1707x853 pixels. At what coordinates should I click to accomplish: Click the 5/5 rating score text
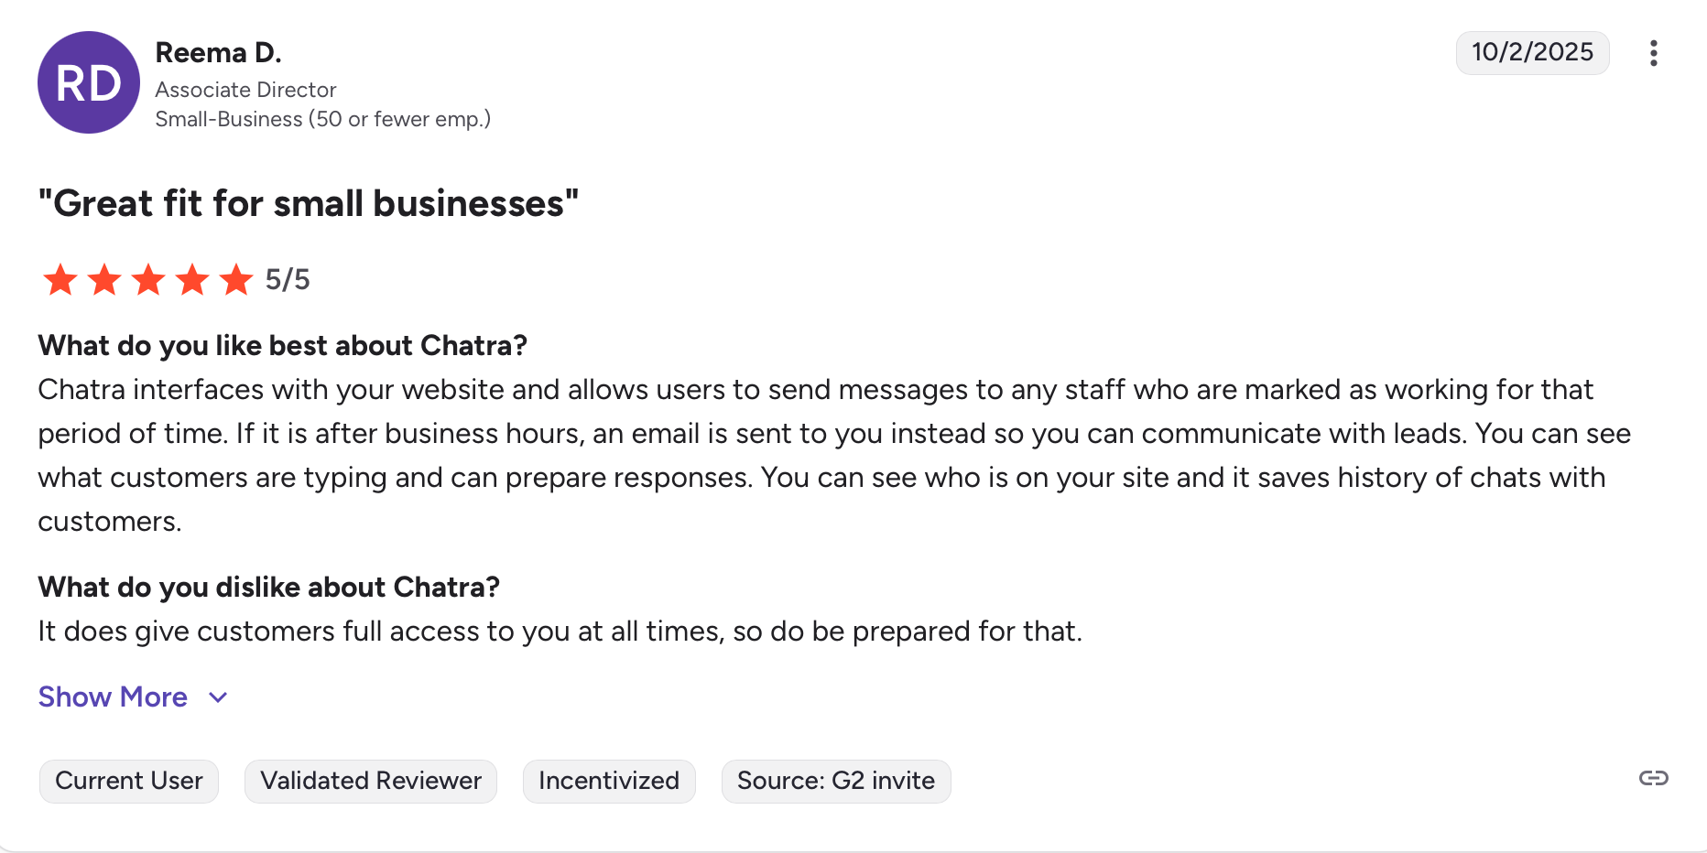coord(288,279)
